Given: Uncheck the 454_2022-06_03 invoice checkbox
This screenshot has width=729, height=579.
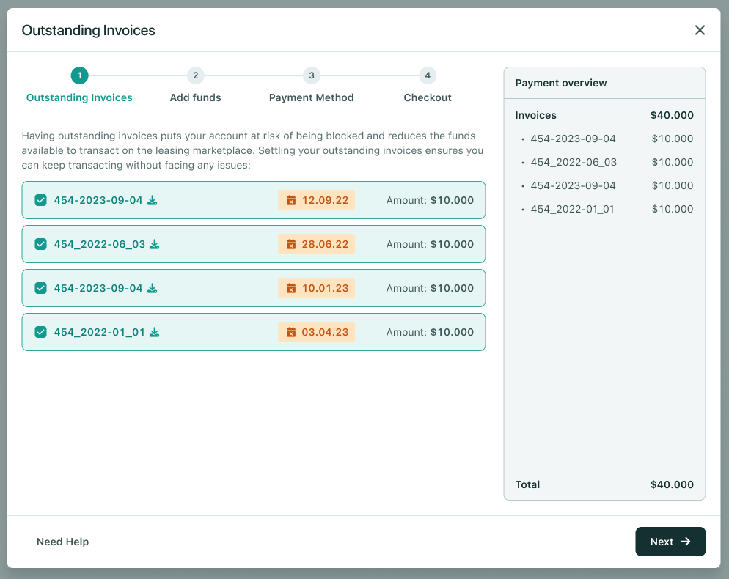Looking at the screenshot, I should 41,245.
